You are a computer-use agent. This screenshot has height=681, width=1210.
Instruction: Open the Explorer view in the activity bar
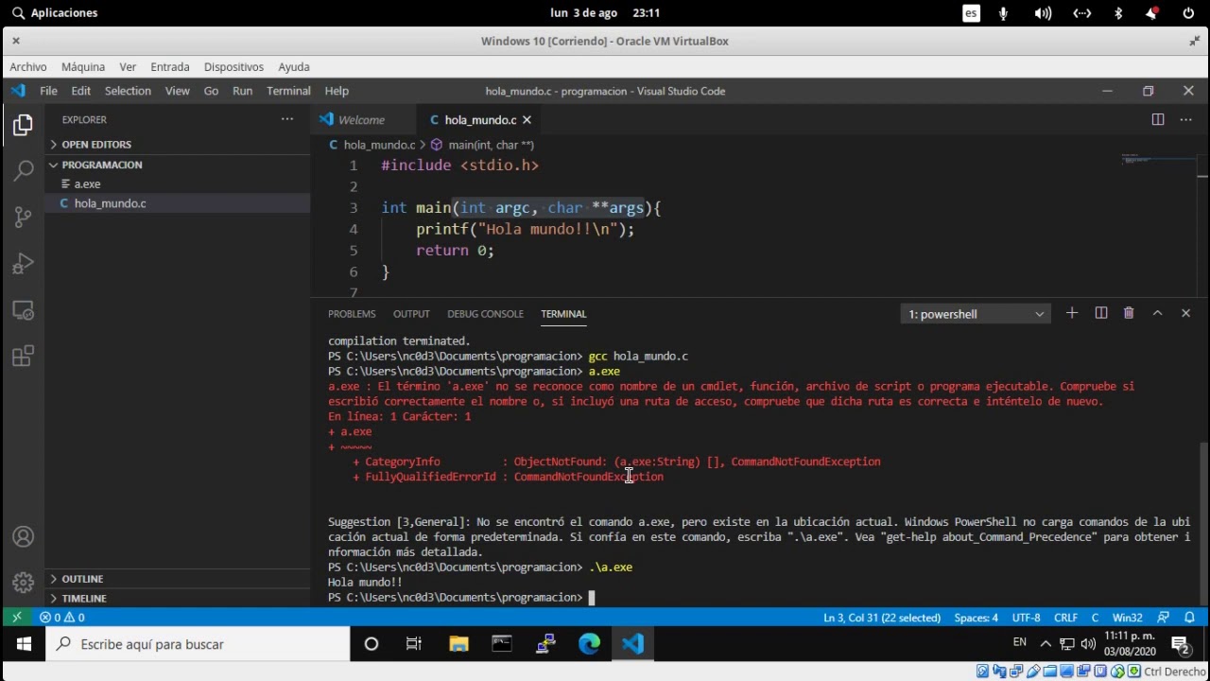23,125
